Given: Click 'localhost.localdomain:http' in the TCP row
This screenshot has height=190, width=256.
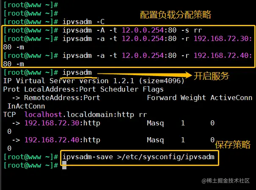Looking at the screenshot, I should click(x=79, y=114).
